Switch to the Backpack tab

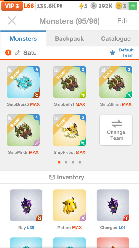[x=69, y=38]
